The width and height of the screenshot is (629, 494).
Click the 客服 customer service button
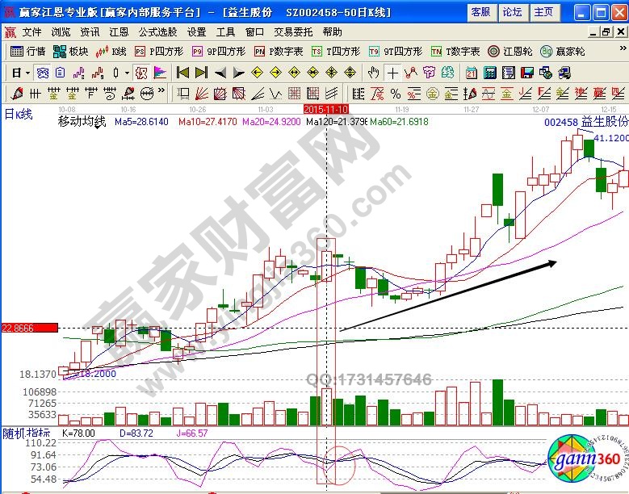(x=480, y=12)
